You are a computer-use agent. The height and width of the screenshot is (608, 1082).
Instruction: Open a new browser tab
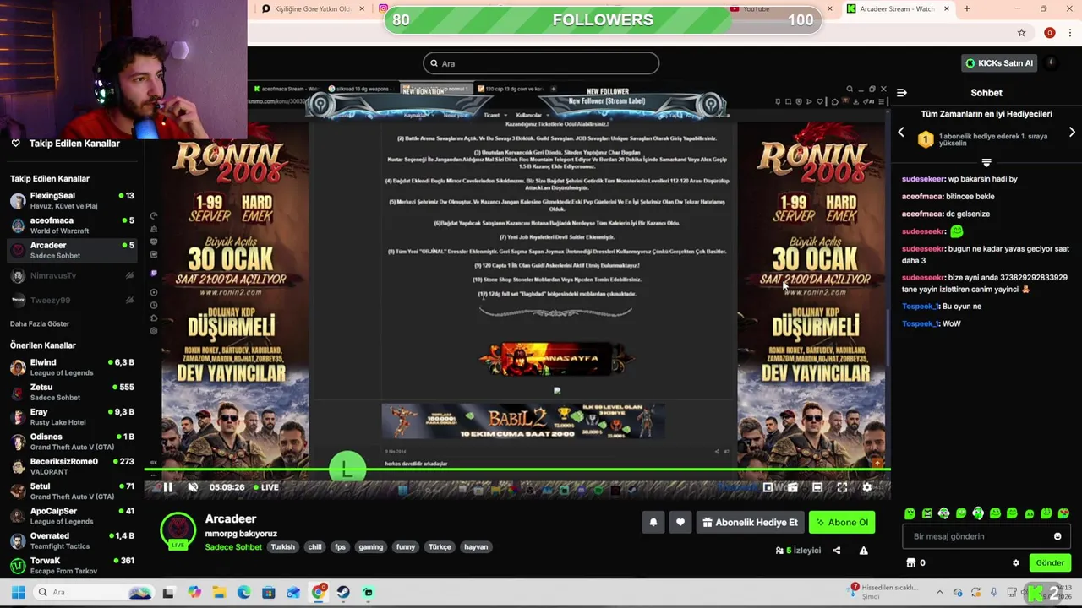(966, 9)
